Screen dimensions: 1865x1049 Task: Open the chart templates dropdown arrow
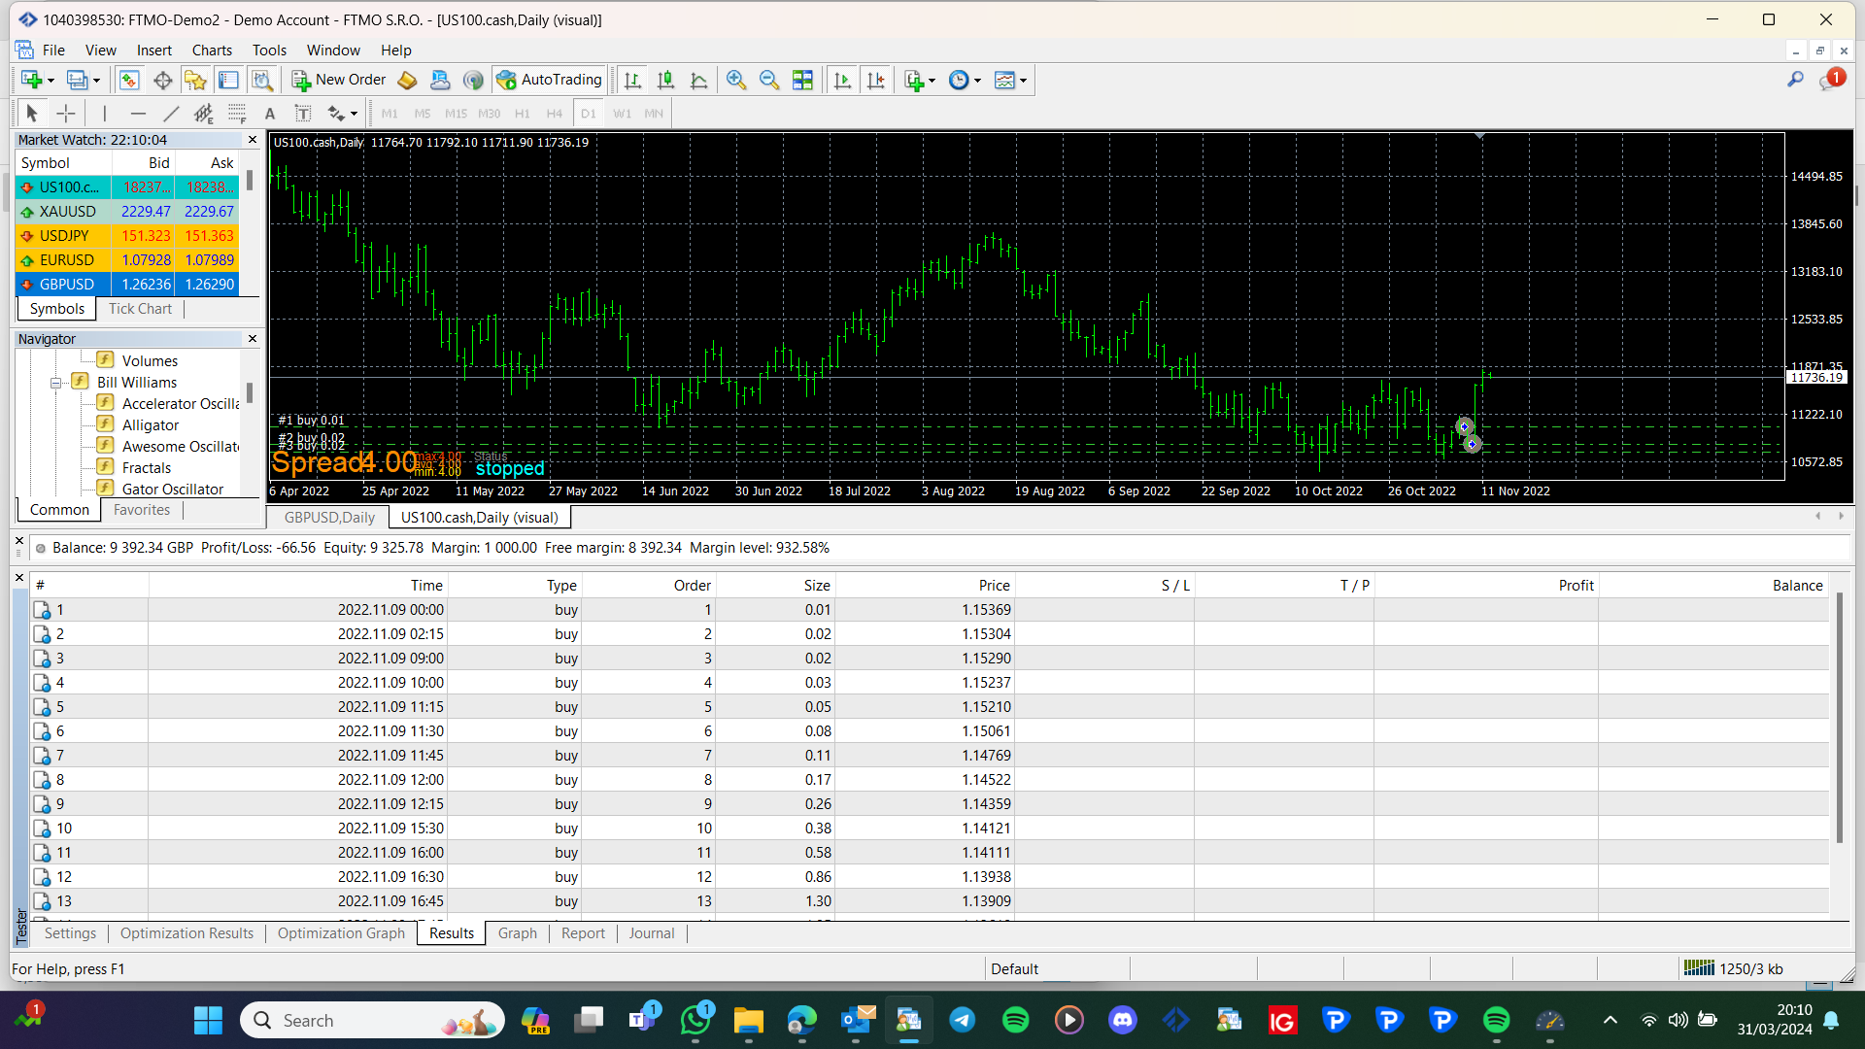(x=1023, y=81)
